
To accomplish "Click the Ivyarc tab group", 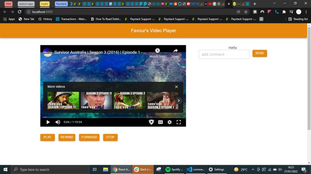I will point(45,4).
